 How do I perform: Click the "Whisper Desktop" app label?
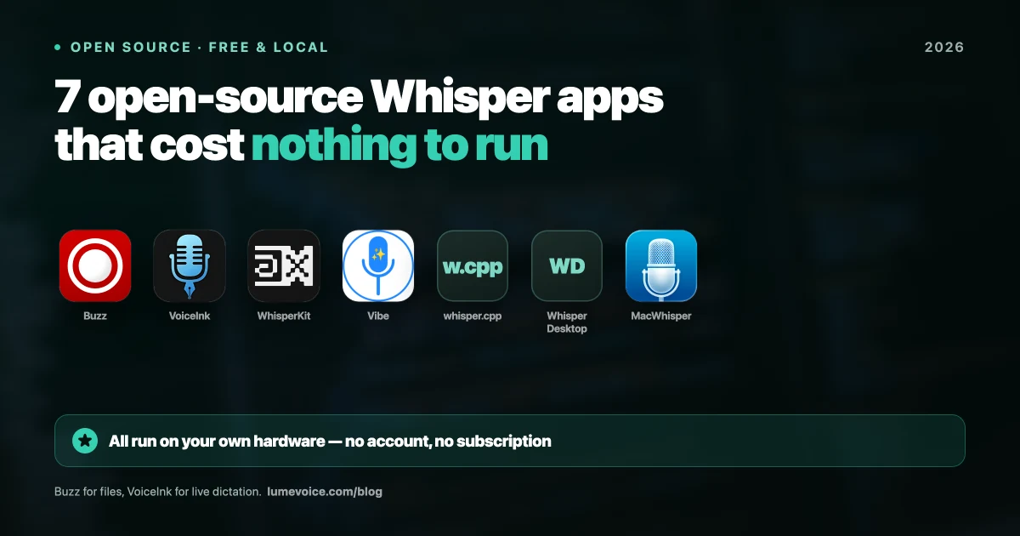567,322
